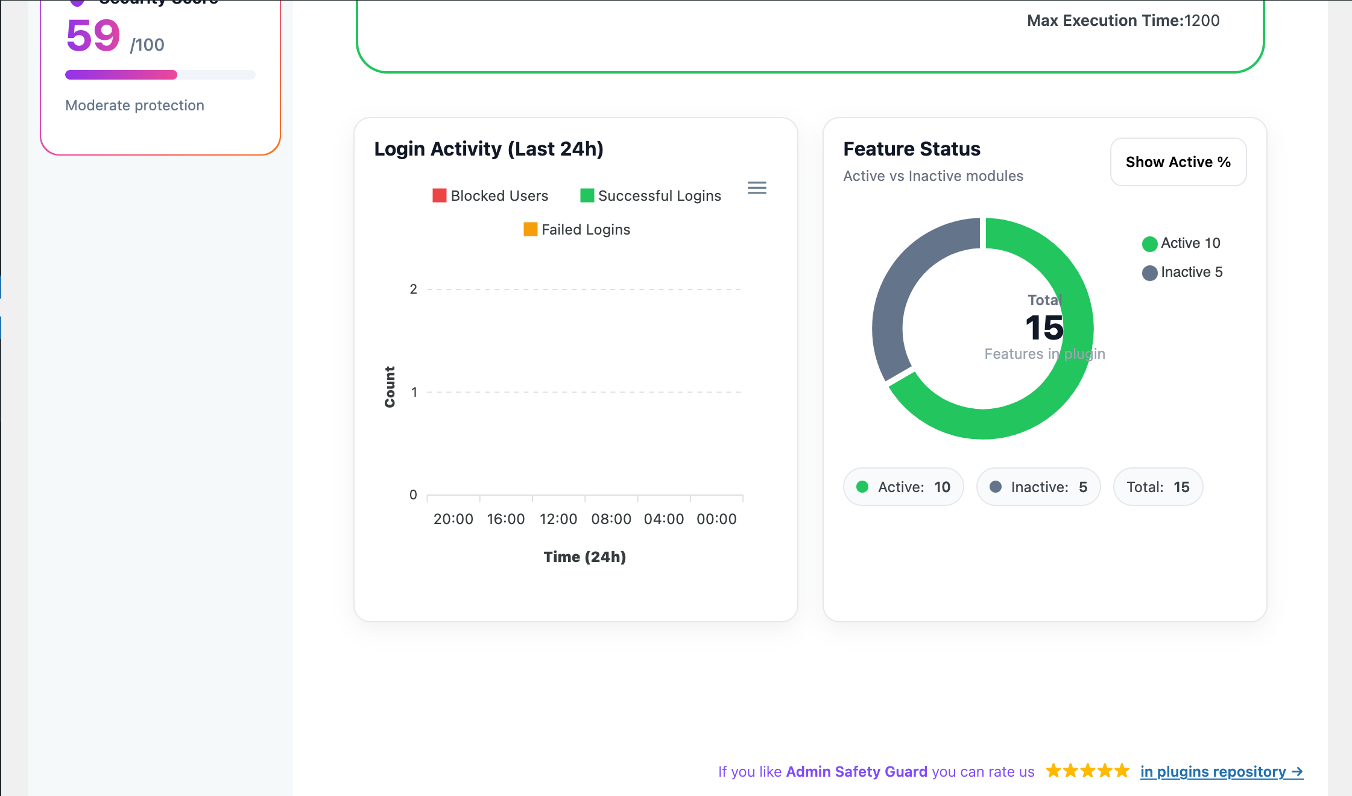Screen dimensions: 1352x796
Task: Select the Total: 15 pill
Action: pyautogui.click(x=1158, y=487)
